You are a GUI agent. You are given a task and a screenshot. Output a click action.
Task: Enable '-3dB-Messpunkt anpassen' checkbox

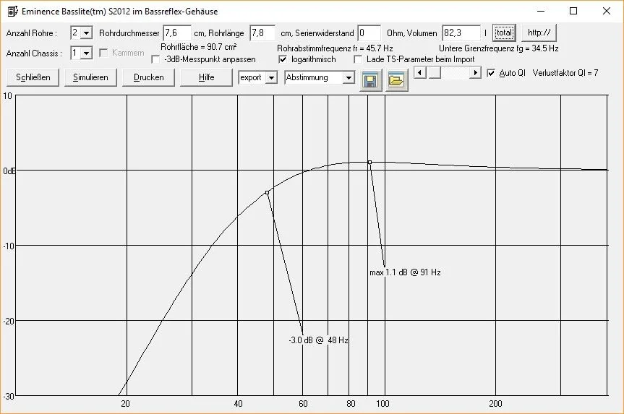point(156,59)
